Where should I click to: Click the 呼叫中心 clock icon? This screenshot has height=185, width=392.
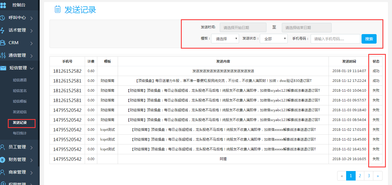click(x=3, y=18)
